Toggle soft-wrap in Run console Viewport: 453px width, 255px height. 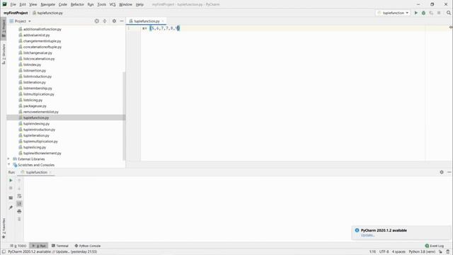19,196
